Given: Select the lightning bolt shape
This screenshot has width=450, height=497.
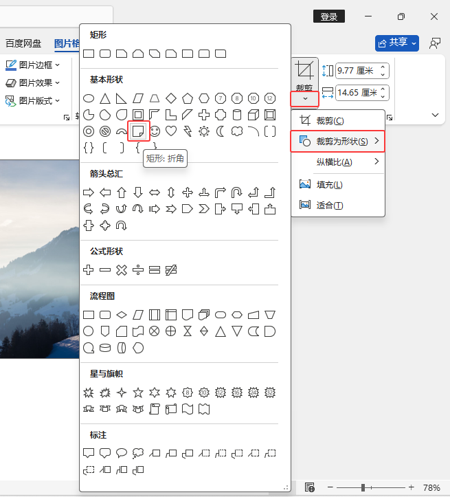Looking at the screenshot, I should tap(188, 131).
